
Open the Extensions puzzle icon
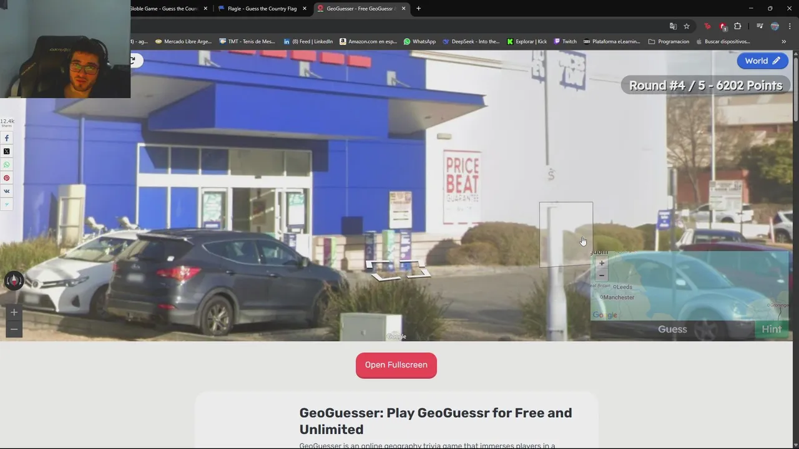pos(738,26)
